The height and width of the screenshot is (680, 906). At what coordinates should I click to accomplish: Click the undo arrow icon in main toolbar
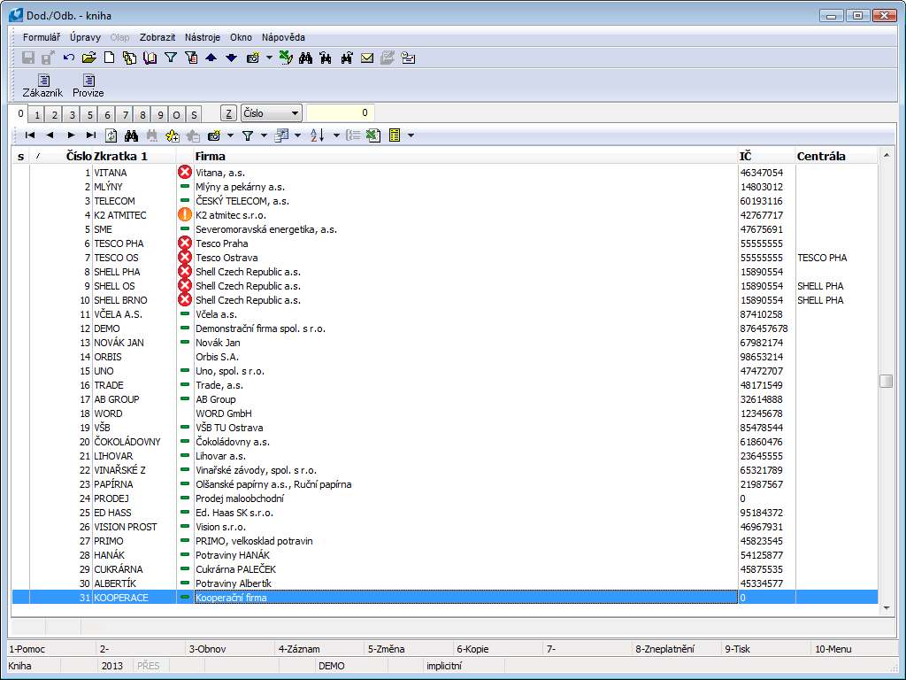[69, 58]
